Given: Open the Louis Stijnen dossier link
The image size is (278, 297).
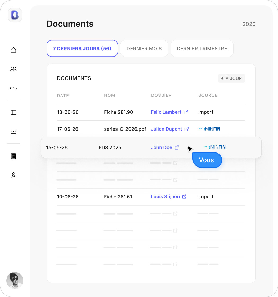Looking at the screenshot, I should 165,196.
